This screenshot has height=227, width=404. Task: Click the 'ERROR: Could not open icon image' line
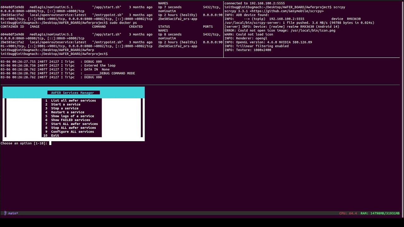(x=280, y=31)
